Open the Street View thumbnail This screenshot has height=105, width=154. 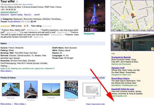(x=132, y=42)
